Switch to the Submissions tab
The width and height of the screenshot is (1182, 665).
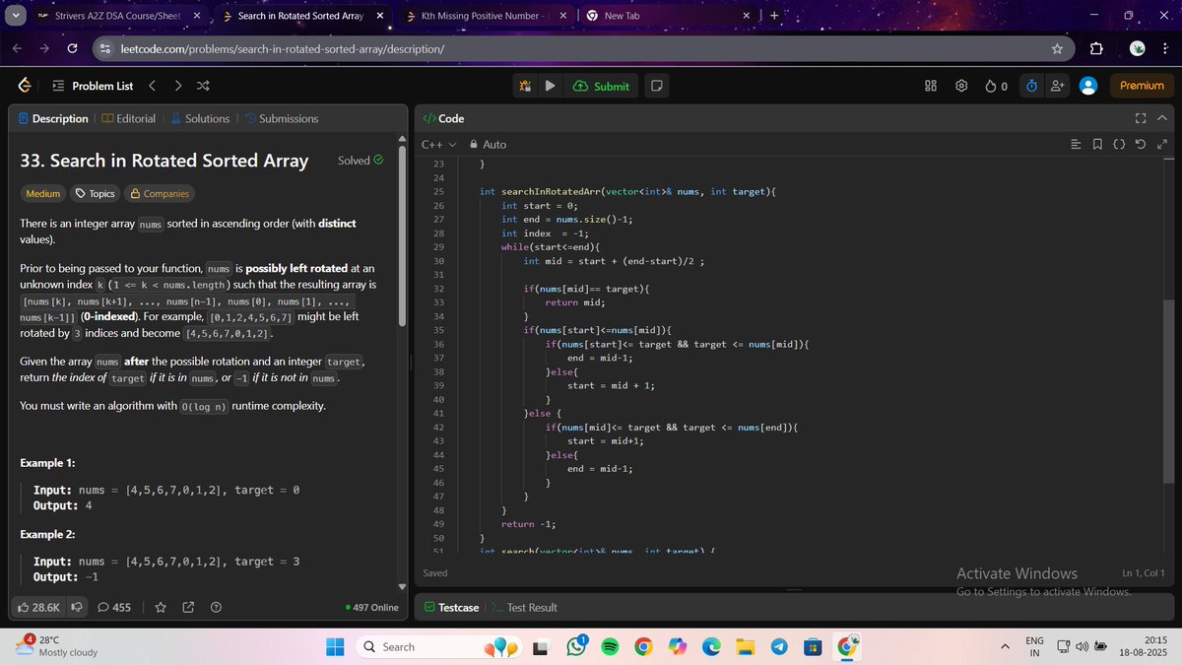(x=281, y=118)
